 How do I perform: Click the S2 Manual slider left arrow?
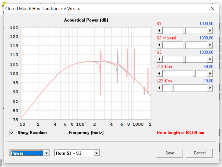tap(159, 45)
